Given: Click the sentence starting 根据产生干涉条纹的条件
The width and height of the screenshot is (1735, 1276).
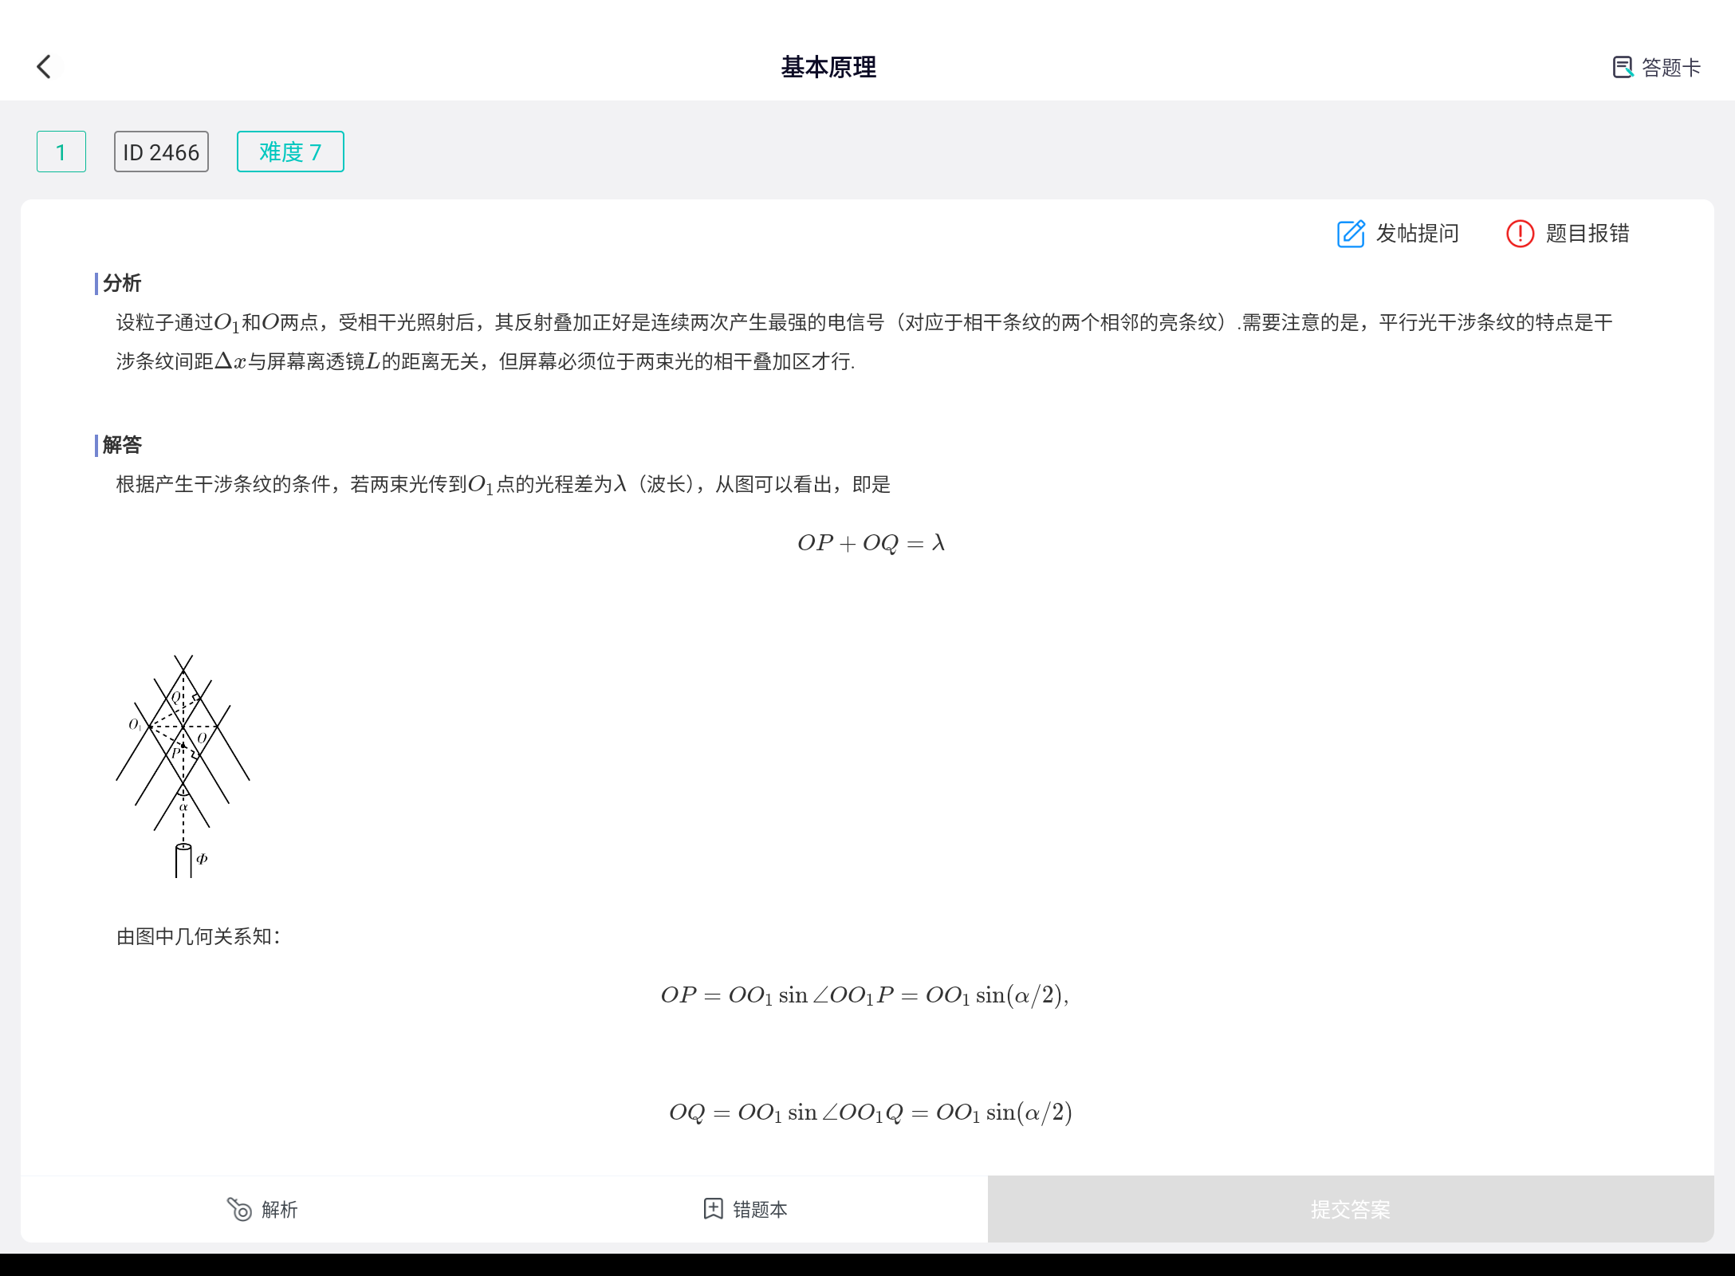Looking at the screenshot, I should coord(503,484).
